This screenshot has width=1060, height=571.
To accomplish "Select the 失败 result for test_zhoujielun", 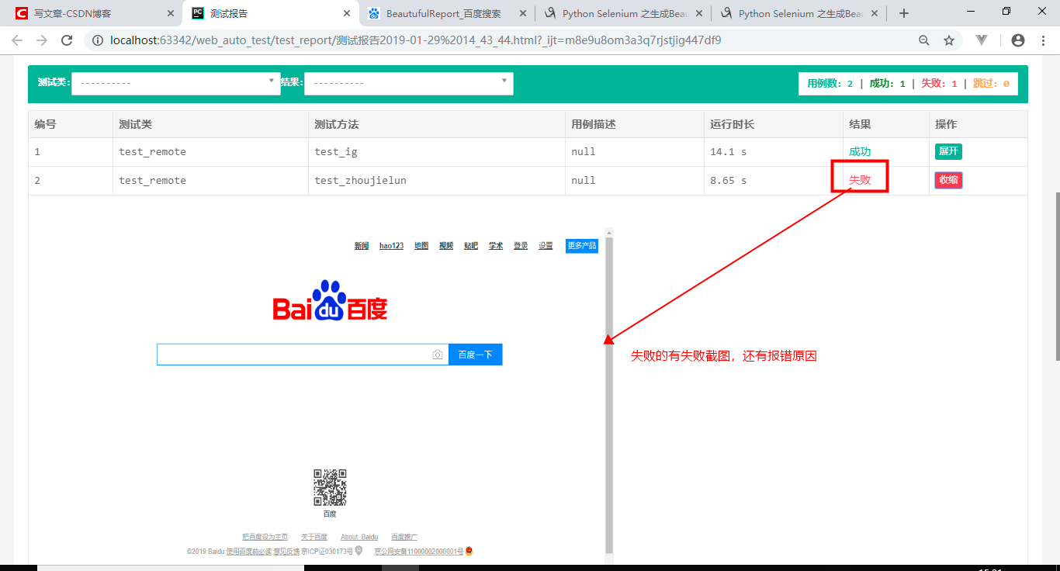I will click(860, 180).
